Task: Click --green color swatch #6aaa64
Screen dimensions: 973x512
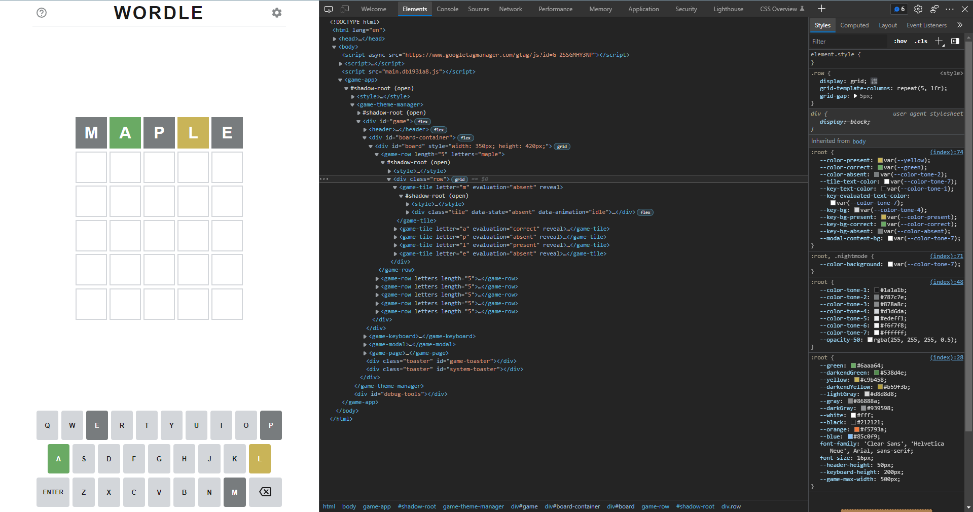Action: tap(853, 365)
